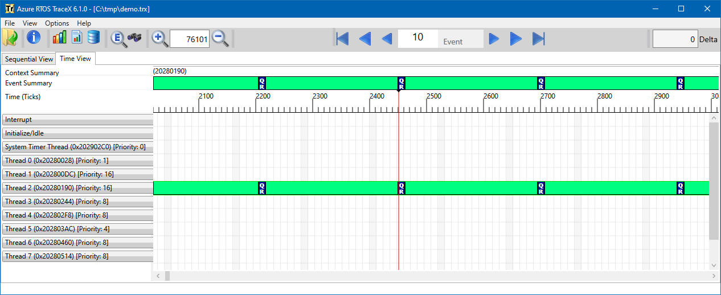Click the zoom in magnifier icon
Image resolution: width=721 pixels, height=295 pixels.
(160, 38)
